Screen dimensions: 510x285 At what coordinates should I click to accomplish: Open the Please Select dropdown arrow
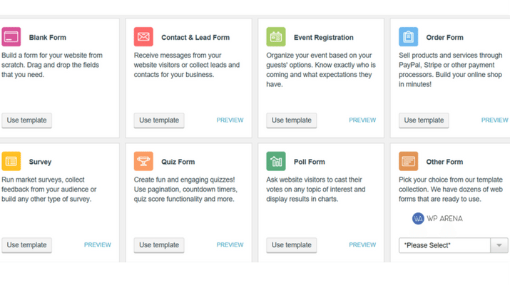(x=499, y=245)
